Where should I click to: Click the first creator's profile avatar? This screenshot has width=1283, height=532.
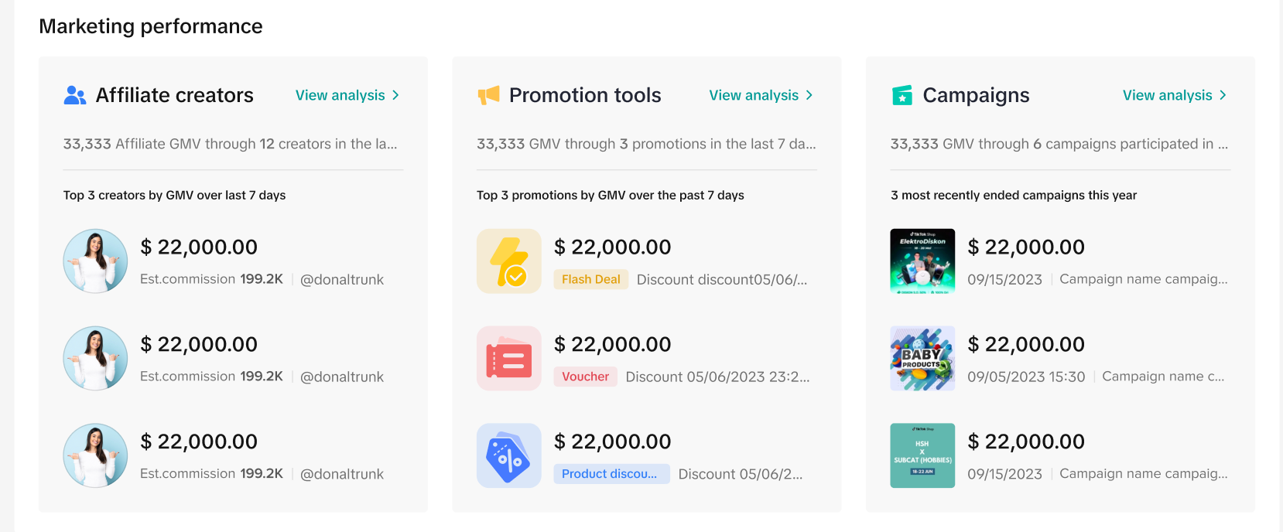tap(95, 261)
